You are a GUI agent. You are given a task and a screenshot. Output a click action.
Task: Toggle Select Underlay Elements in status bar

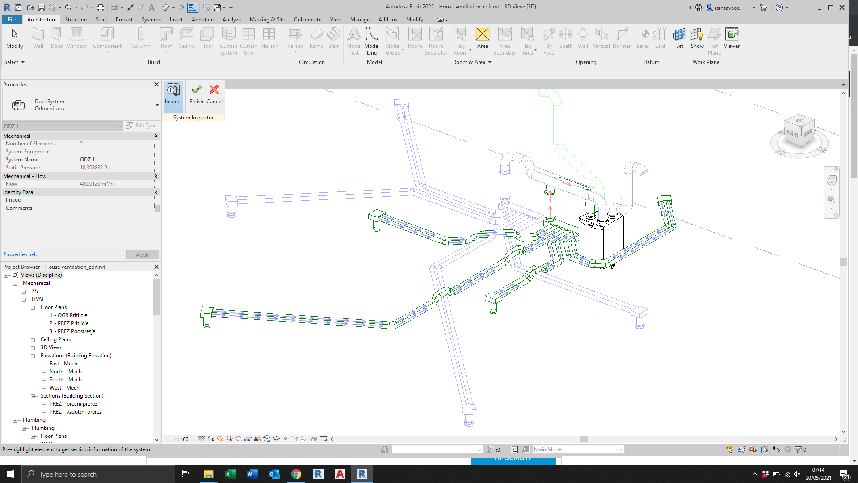[741, 449]
